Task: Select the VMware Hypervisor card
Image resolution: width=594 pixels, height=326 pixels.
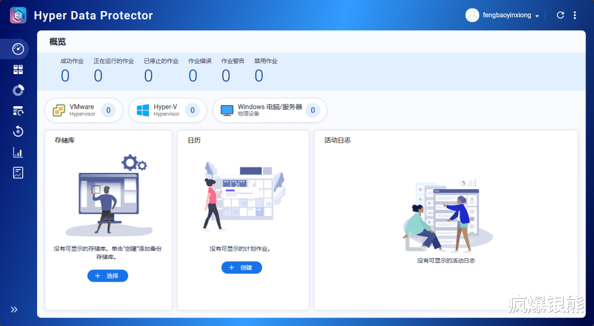Action: click(84, 111)
